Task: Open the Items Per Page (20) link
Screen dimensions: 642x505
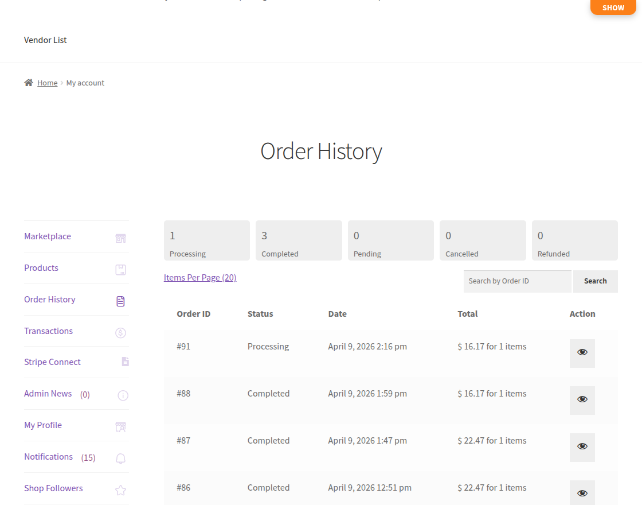Action: coord(199,277)
